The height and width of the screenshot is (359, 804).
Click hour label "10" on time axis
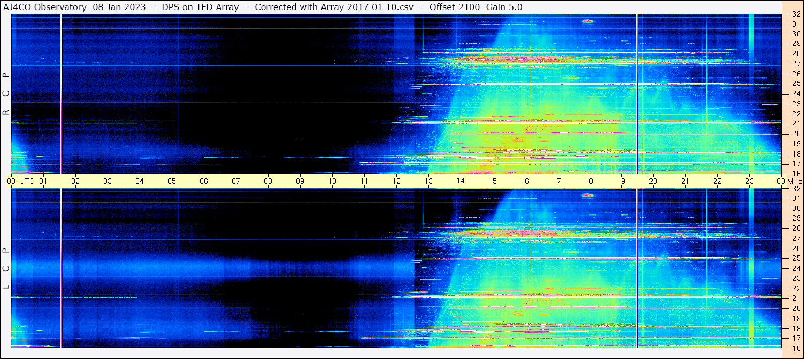click(332, 181)
